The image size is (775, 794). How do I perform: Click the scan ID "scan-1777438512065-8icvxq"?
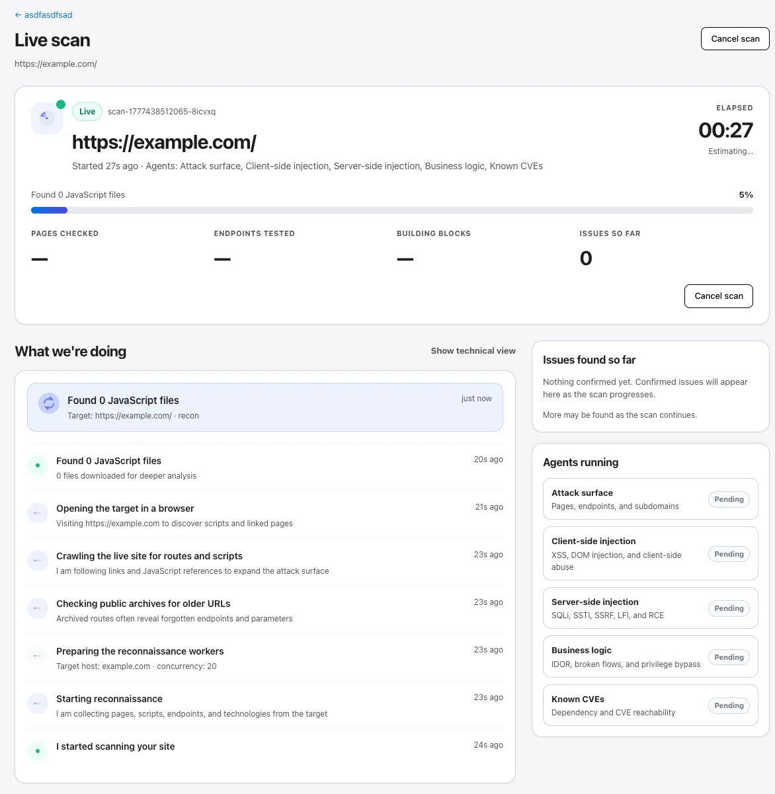(x=161, y=112)
